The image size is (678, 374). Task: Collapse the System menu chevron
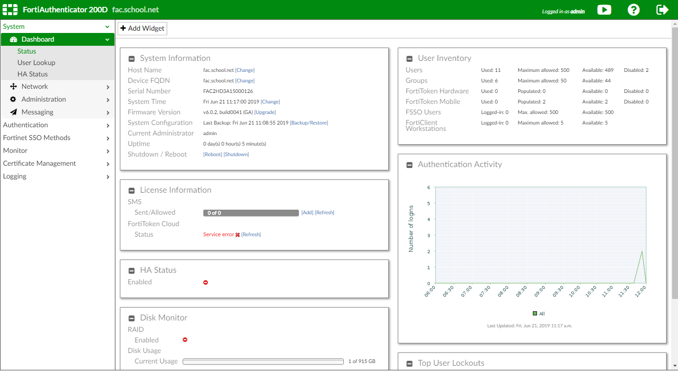tap(107, 27)
